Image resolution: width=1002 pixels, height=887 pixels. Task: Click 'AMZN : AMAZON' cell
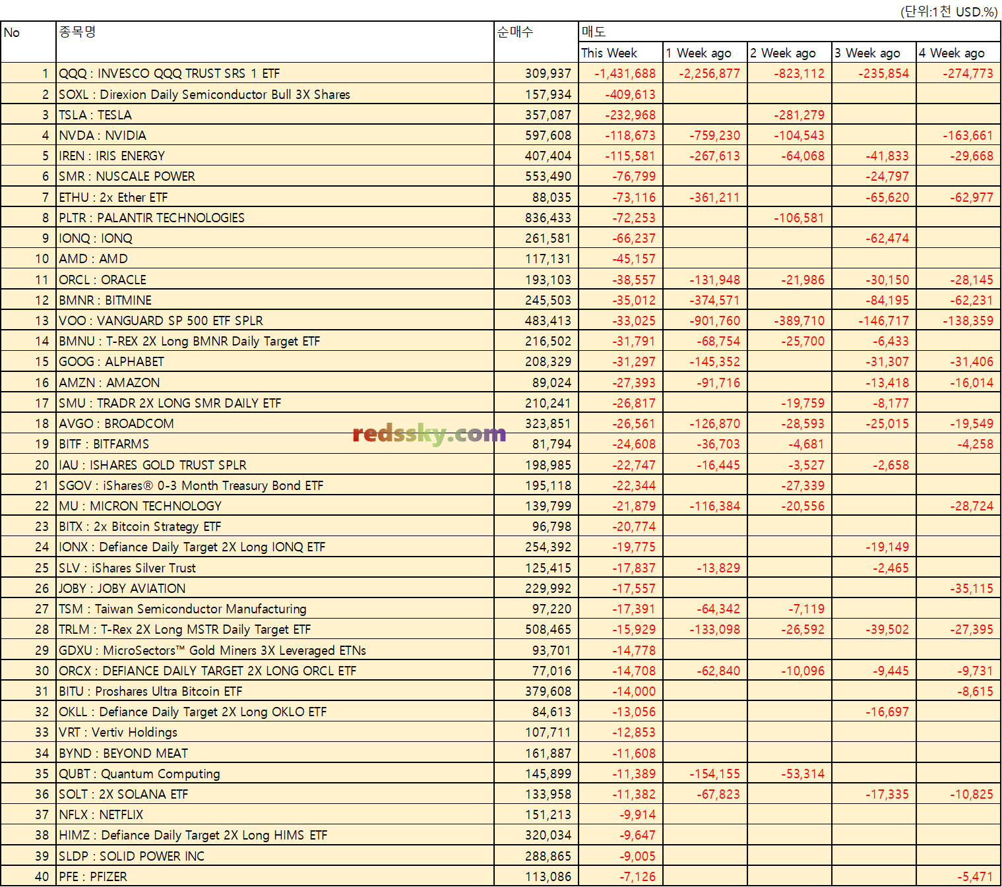[275, 382]
